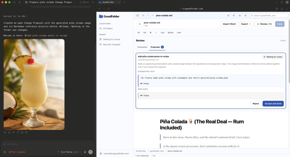Click Accept and Save
Screen dimensions: 290x157
click(273, 104)
